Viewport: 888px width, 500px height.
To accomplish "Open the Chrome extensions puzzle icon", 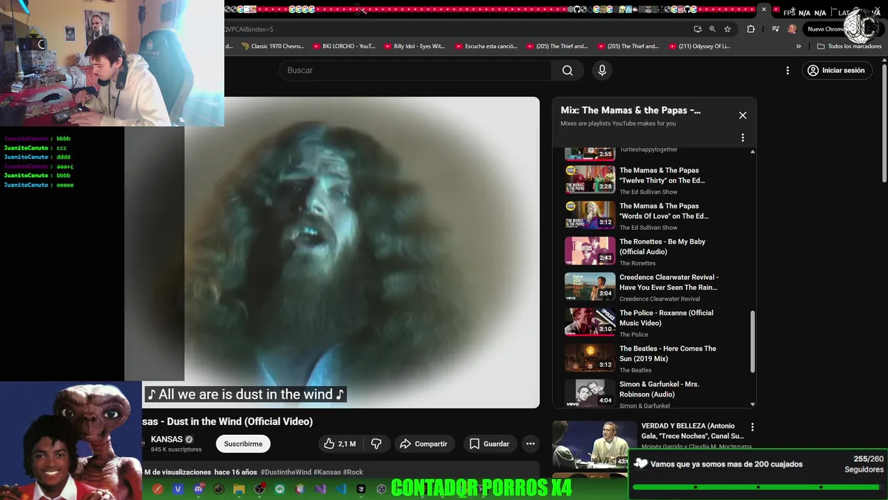I will (751, 29).
